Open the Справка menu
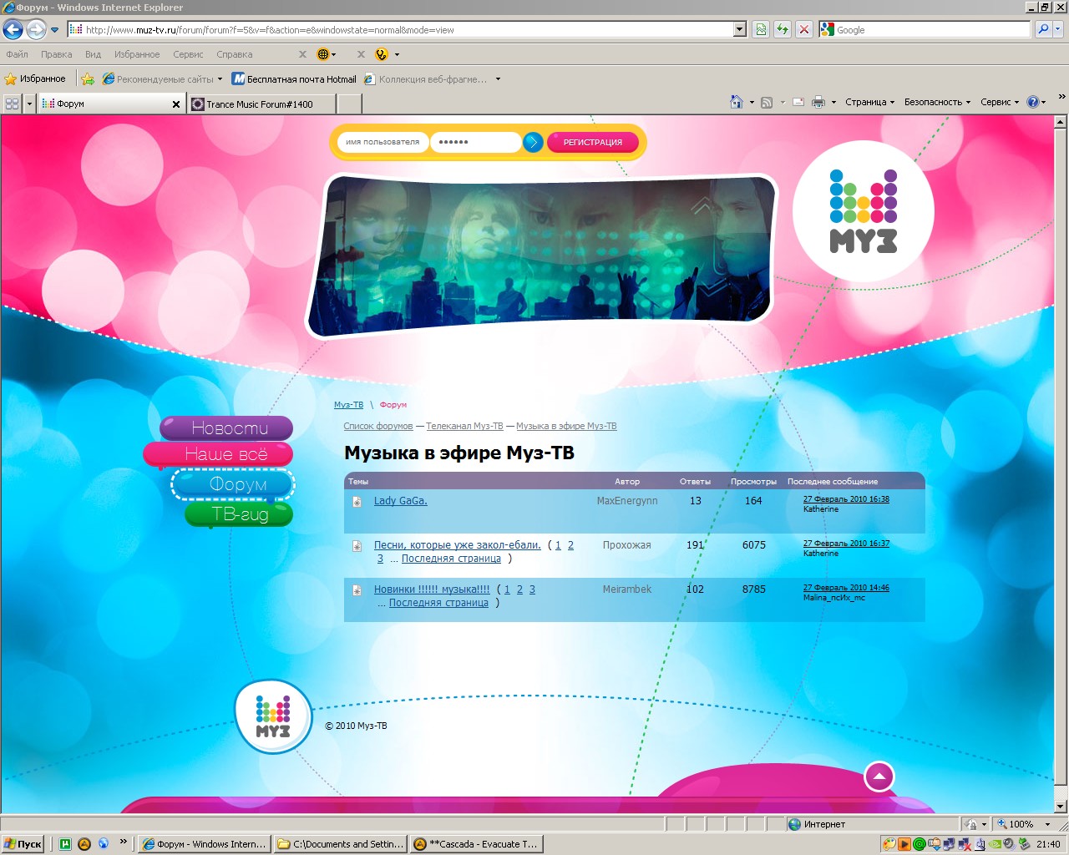Viewport: 1069px width, 855px height. click(x=234, y=54)
